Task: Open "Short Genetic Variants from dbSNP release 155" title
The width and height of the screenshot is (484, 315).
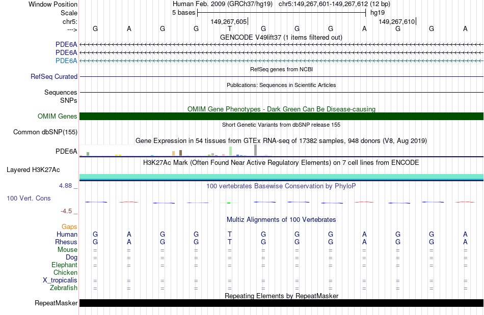Action: coord(281,125)
